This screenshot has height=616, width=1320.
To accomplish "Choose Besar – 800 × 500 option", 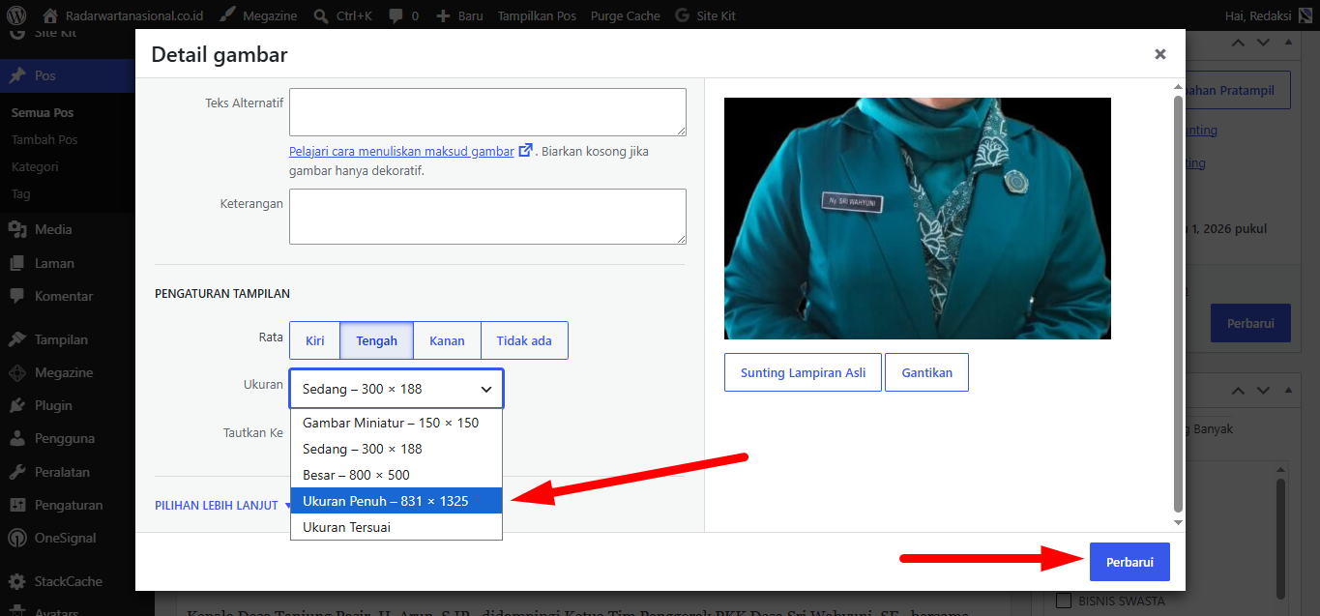I will (396, 475).
